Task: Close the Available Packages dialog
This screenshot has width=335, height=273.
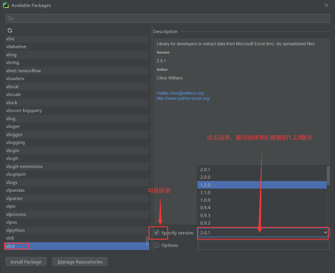Action: (326, 5)
